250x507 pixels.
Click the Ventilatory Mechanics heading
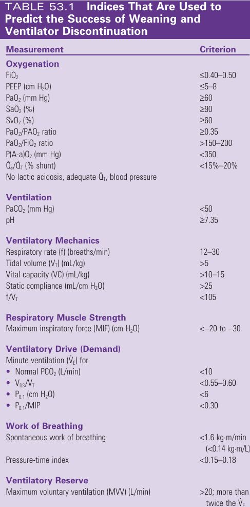pyautogui.click(x=53, y=241)
